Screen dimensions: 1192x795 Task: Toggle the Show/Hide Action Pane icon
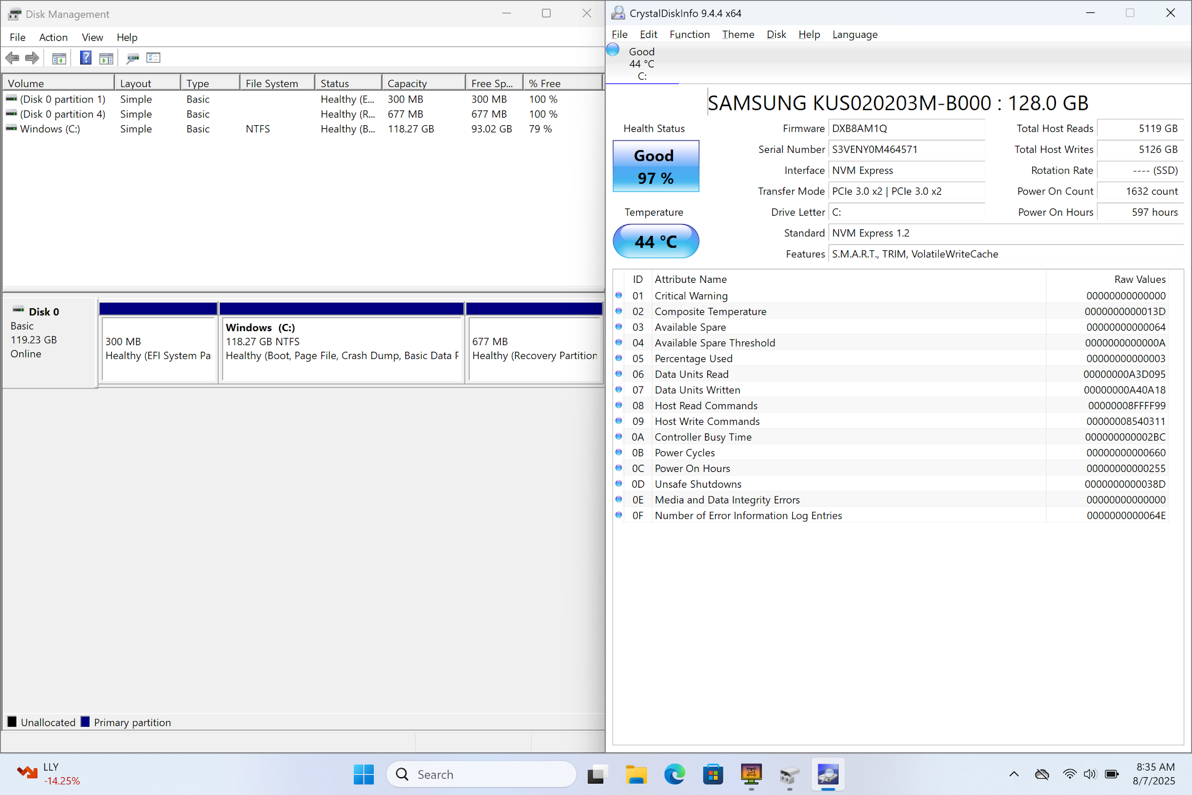click(106, 58)
